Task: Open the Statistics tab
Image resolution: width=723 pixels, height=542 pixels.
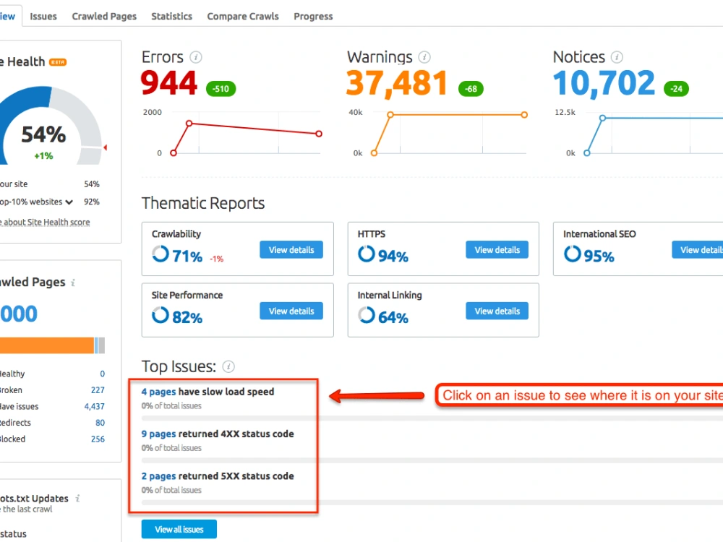Action: coord(171,17)
